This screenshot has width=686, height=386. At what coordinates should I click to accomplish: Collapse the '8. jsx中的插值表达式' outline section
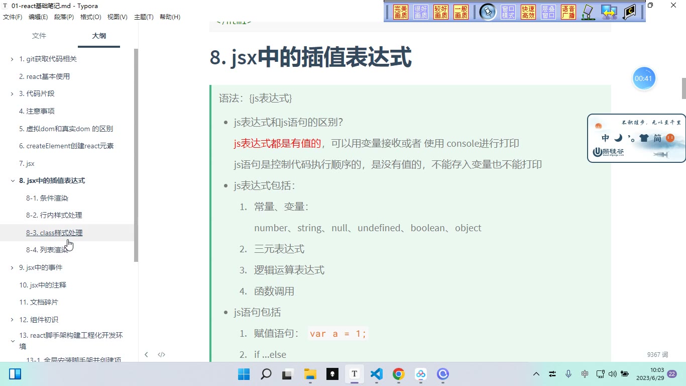pyautogui.click(x=12, y=181)
